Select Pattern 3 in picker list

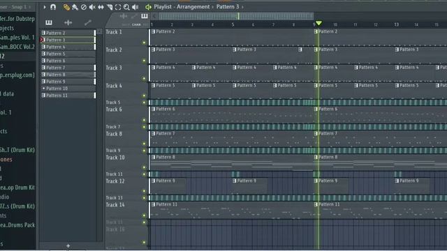click(x=68, y=40)
